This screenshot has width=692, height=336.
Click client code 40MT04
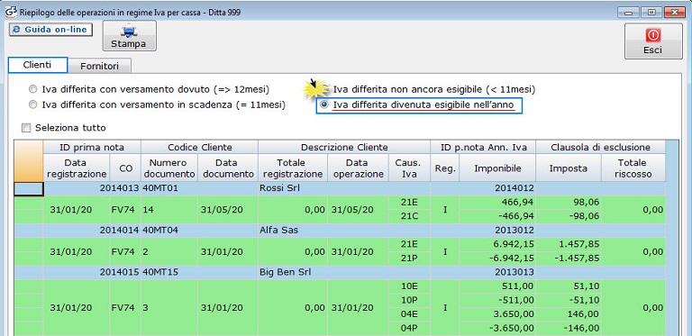[x=159, y=231]
